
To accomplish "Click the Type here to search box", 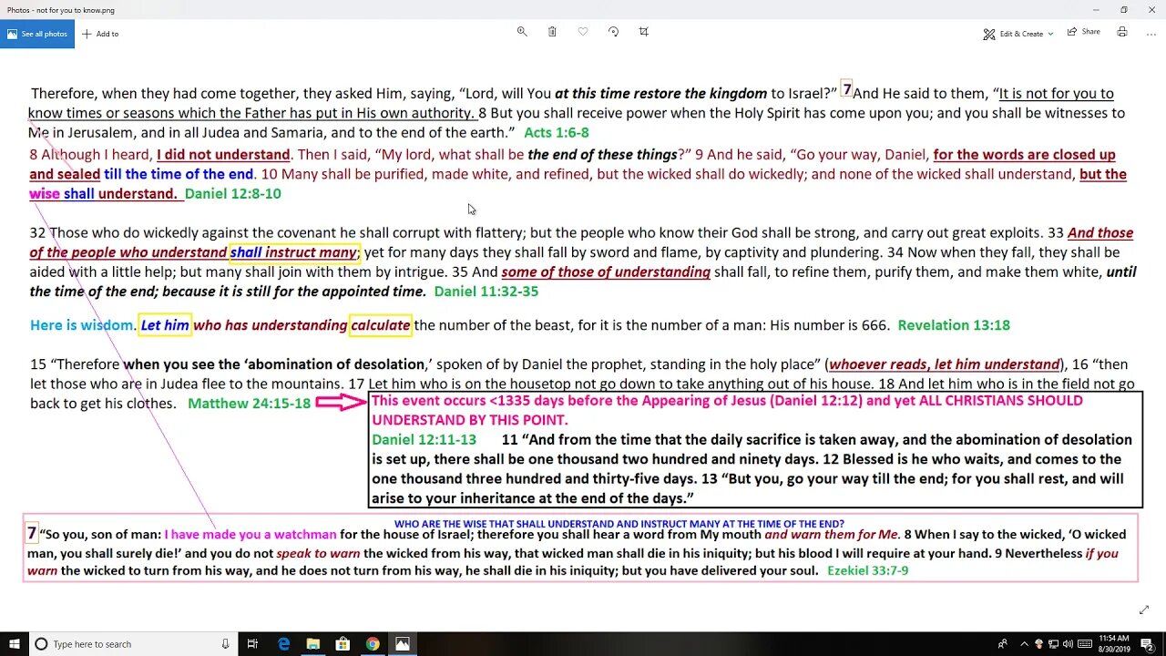I will [132, 644].
